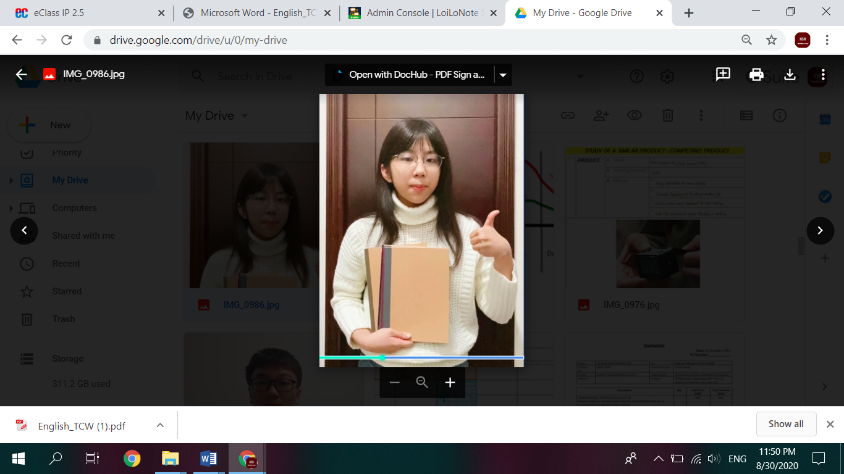The image size is (844, 474).
Task: Go to the previous file in preview
Action: point(24,231)
